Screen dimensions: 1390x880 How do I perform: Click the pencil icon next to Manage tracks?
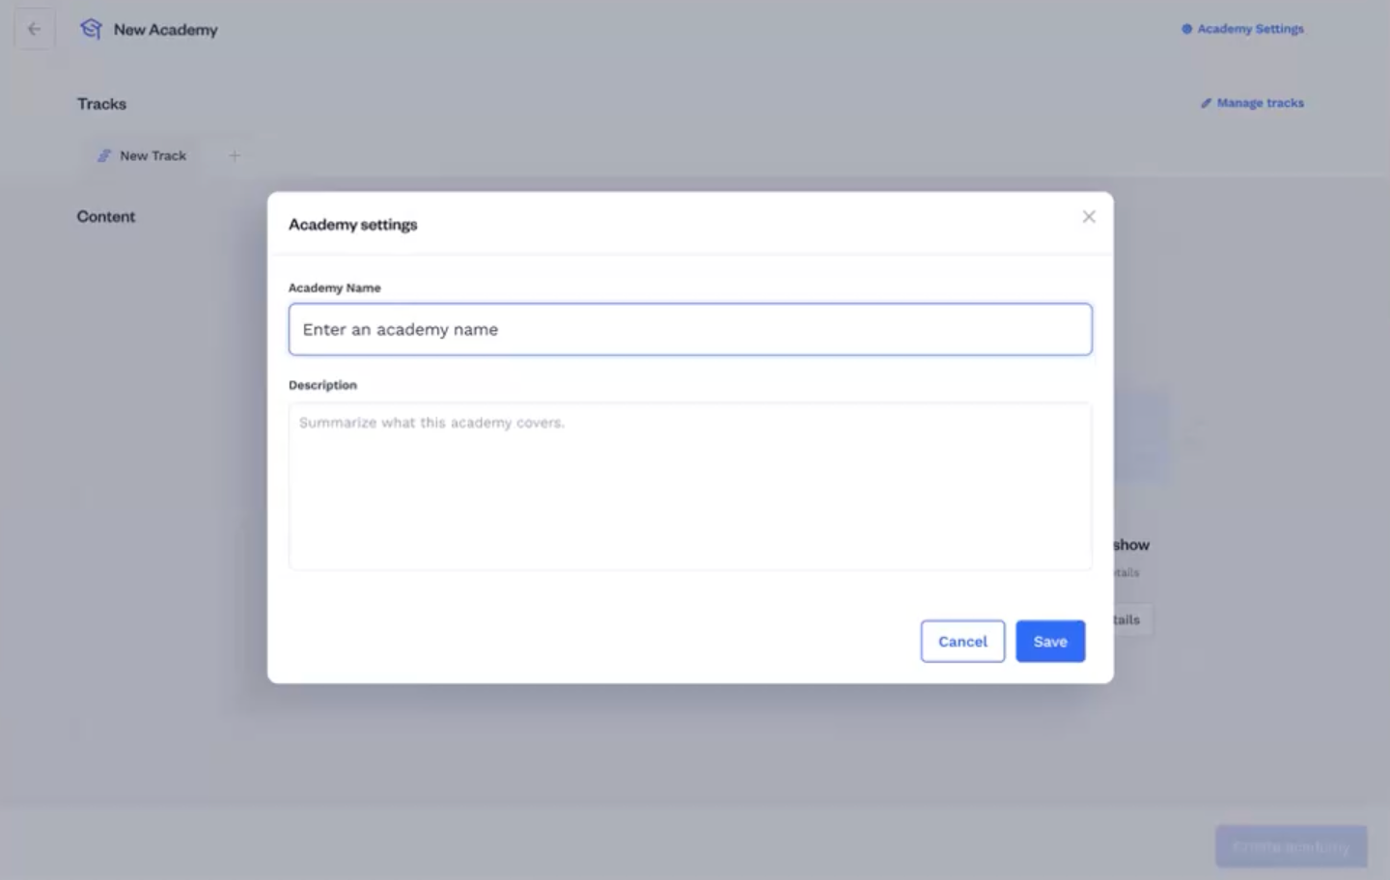point(1204,102)
